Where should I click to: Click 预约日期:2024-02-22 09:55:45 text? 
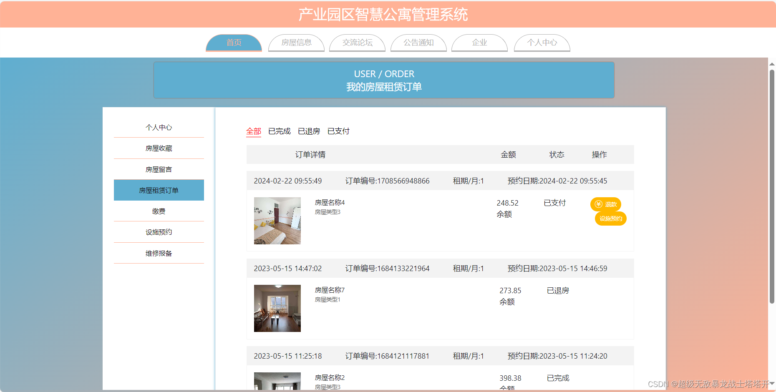click(x=557, y=181)
